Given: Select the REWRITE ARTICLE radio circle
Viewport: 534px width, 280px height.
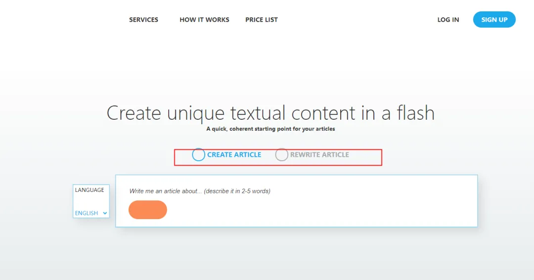Looking at the screenshot, I should click(x=281, y=155).
